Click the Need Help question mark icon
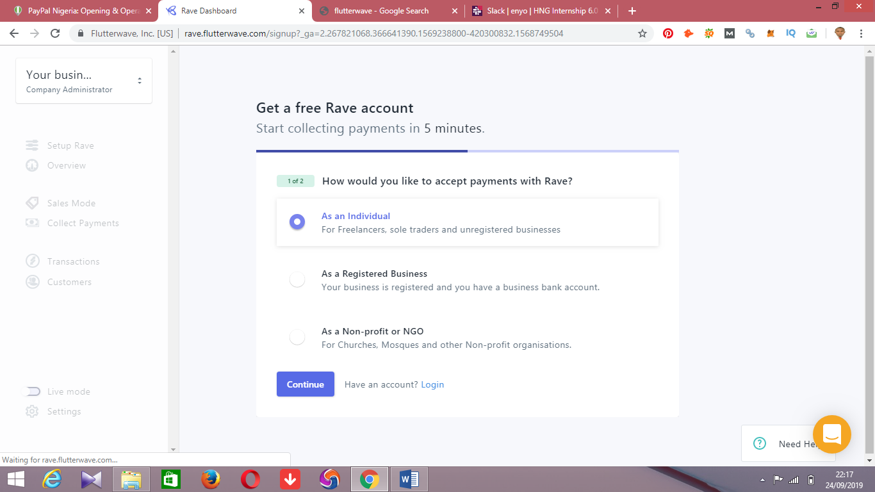 760,443
